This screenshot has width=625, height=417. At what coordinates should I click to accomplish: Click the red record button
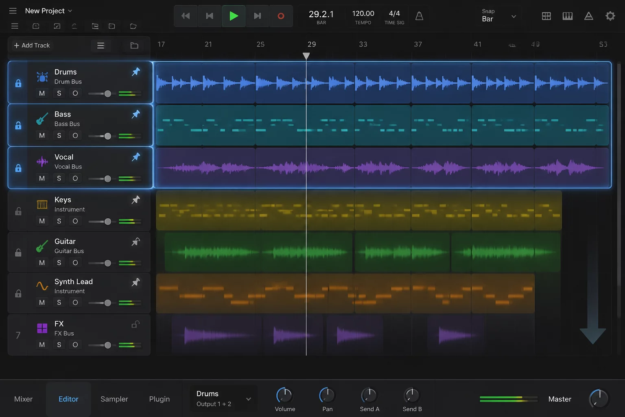pyautogui.click(x=281, y=16)
